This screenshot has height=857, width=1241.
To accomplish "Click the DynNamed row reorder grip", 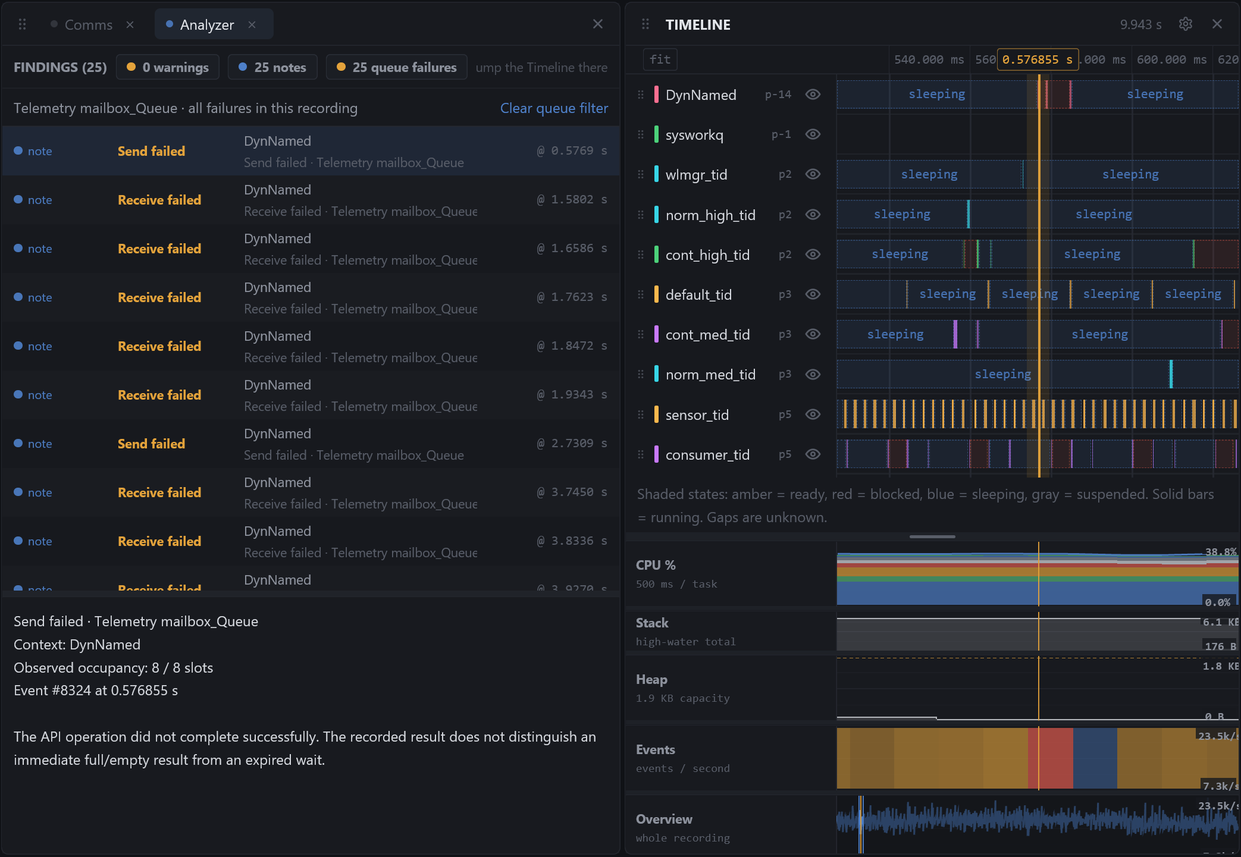I will point(641,95).
